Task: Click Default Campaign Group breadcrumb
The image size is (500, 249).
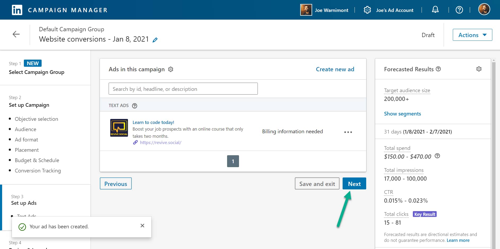Action: pos(72,29)
